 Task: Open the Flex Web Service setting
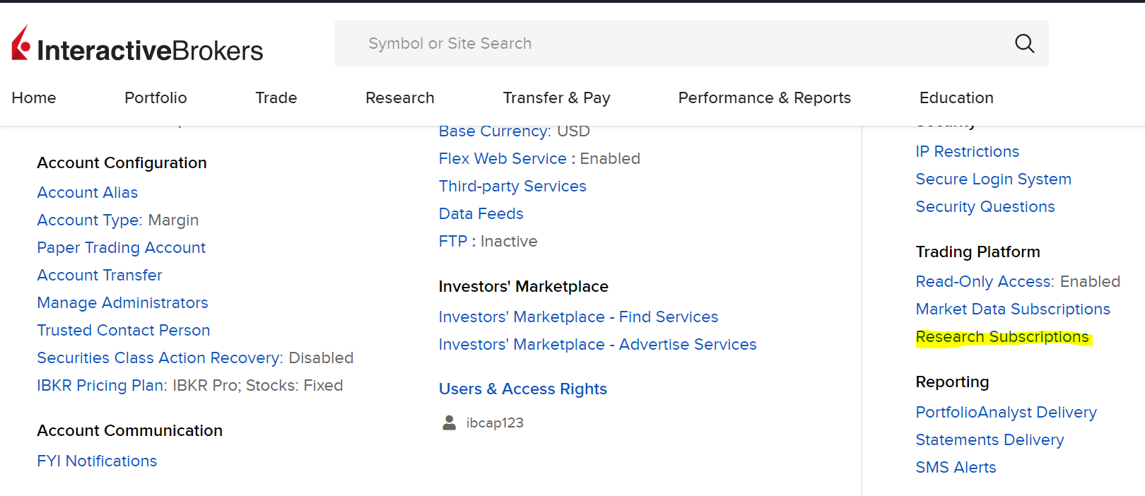pyautogui.click(x=502, y=159)
